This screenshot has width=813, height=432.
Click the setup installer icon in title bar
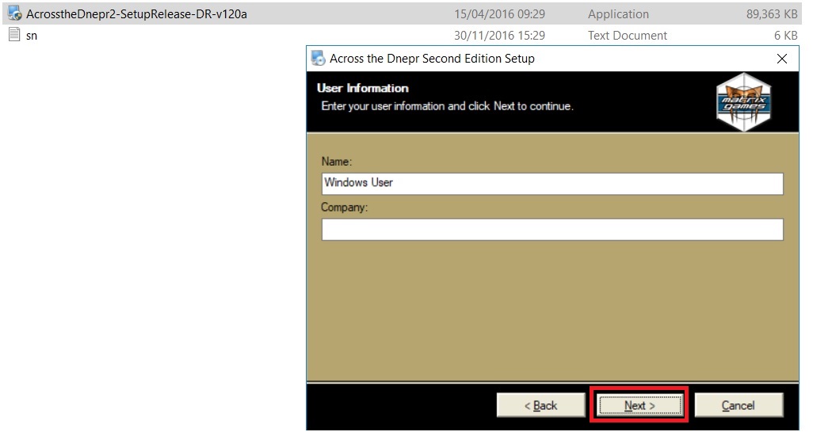click(318, 58)
